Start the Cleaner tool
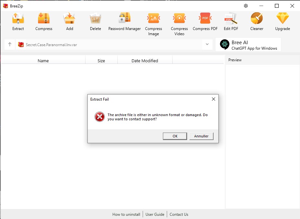The width and height of the screenshot is (300, 219). (257, 19)
